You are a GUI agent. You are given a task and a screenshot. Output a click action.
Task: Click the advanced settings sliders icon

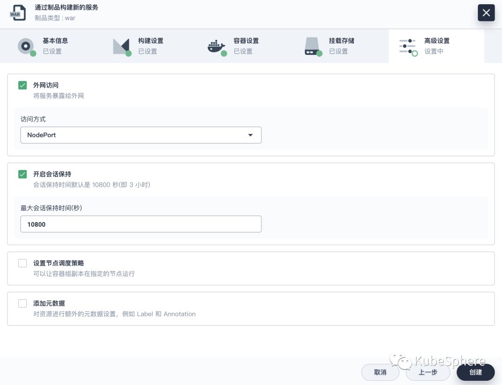[x=408, y=47]
